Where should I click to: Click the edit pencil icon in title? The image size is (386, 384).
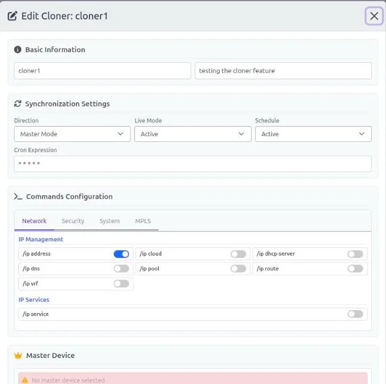click(x=12, y=16)
